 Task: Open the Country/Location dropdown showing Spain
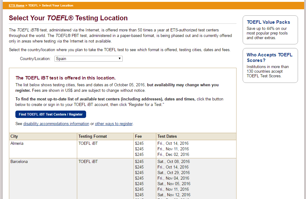88,59
